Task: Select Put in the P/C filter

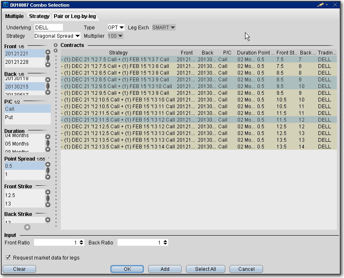Action: [9, 117]
